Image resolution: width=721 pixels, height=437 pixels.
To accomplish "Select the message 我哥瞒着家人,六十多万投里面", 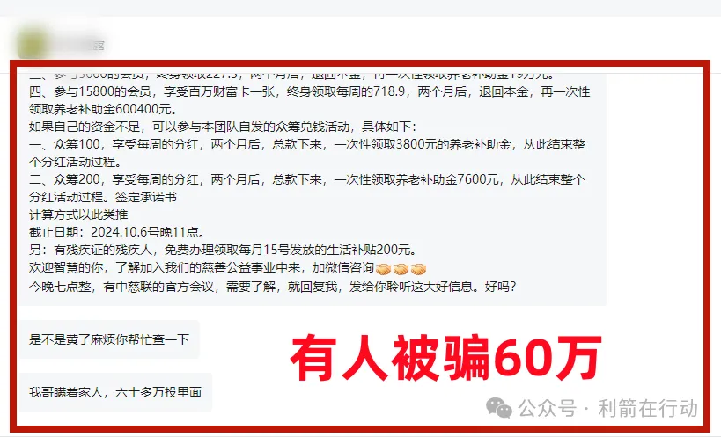I will tap(115, 392).
